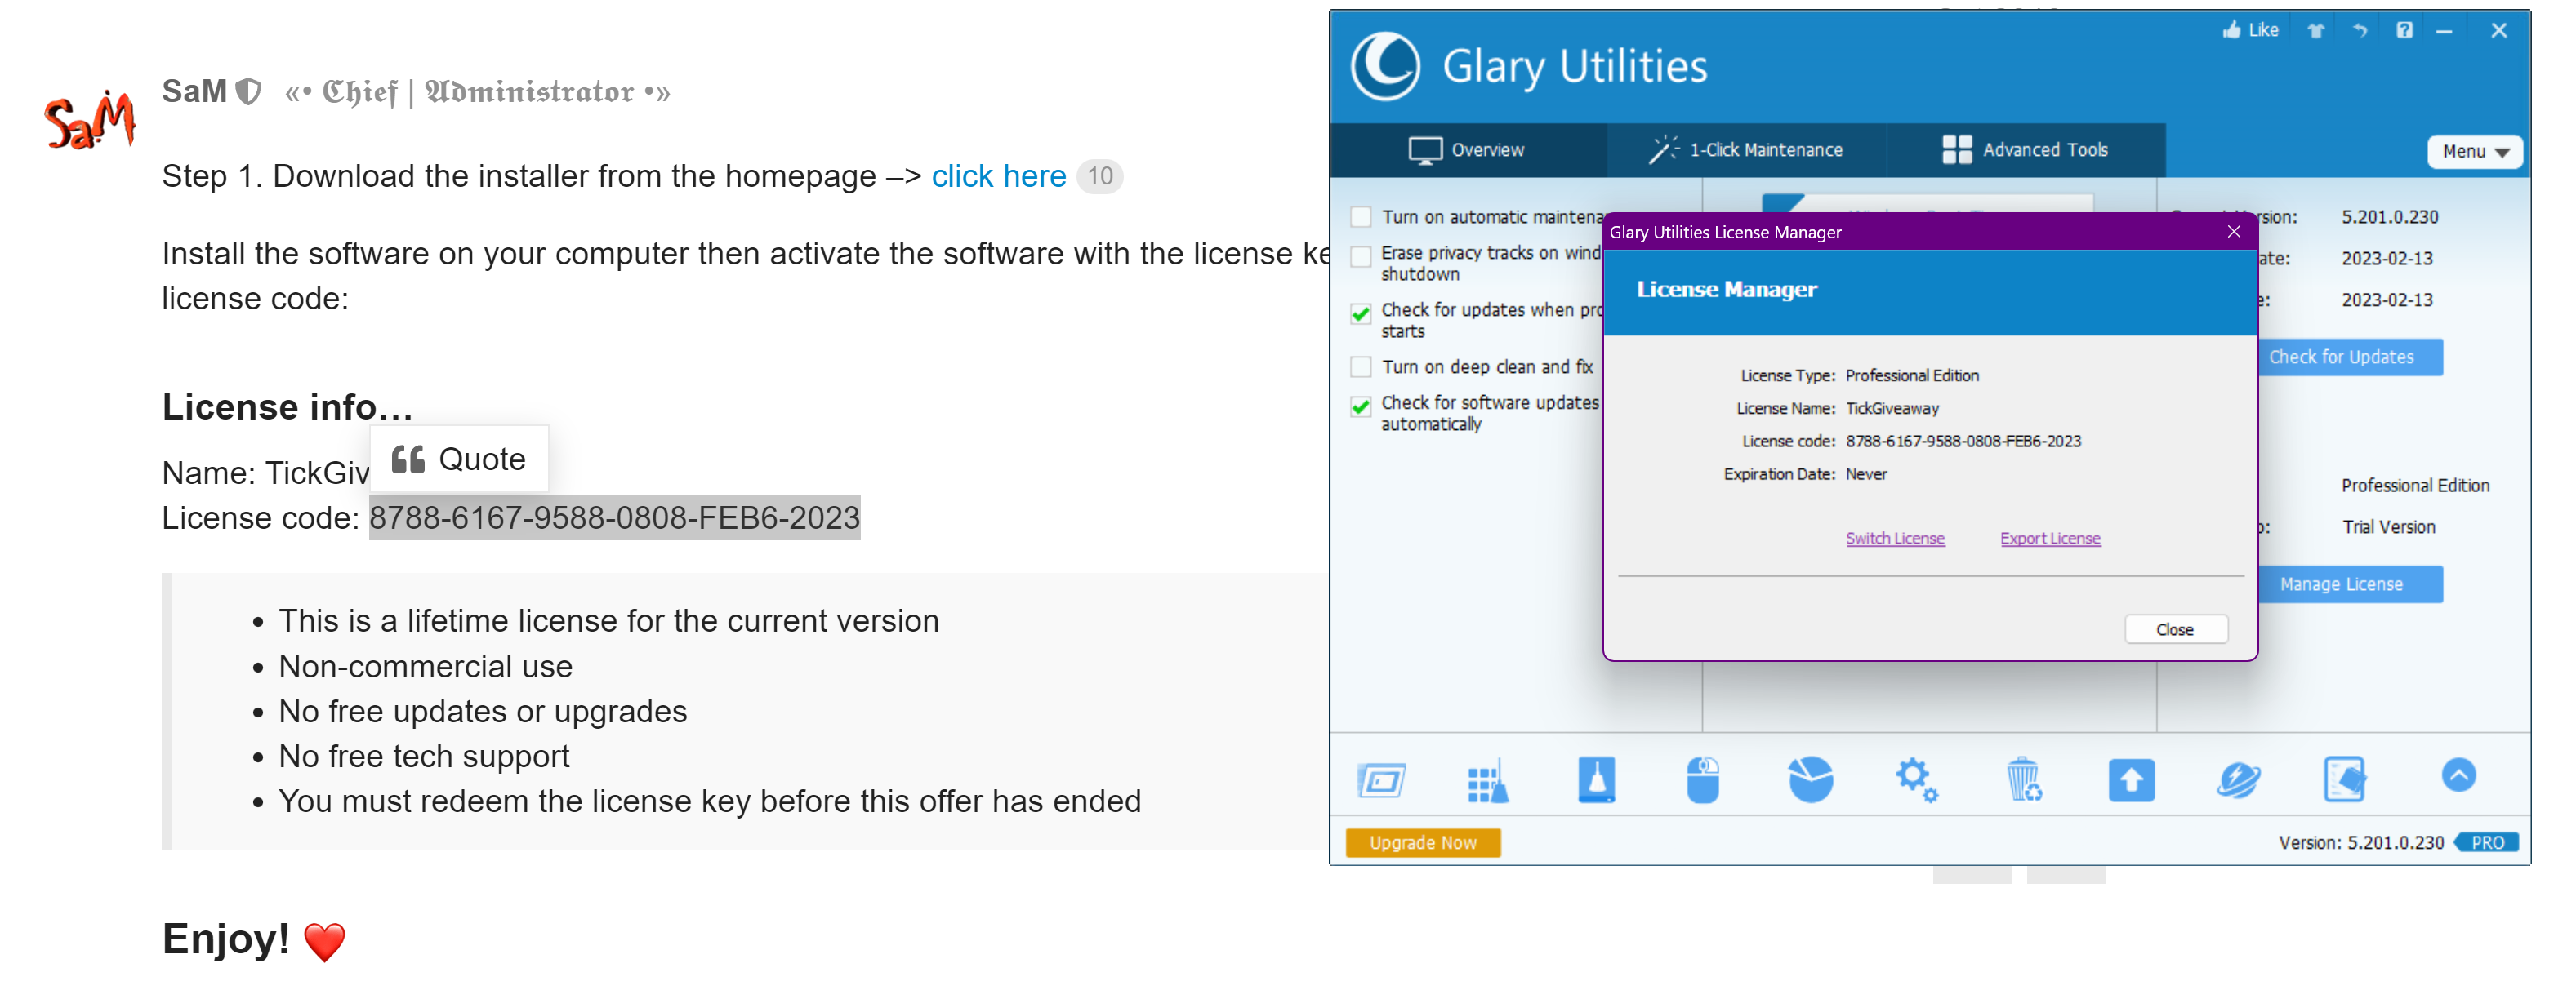Uncheck Check for software updates automatically
The width and height of the screenshot is (2576, 990).
point(1361,406)
